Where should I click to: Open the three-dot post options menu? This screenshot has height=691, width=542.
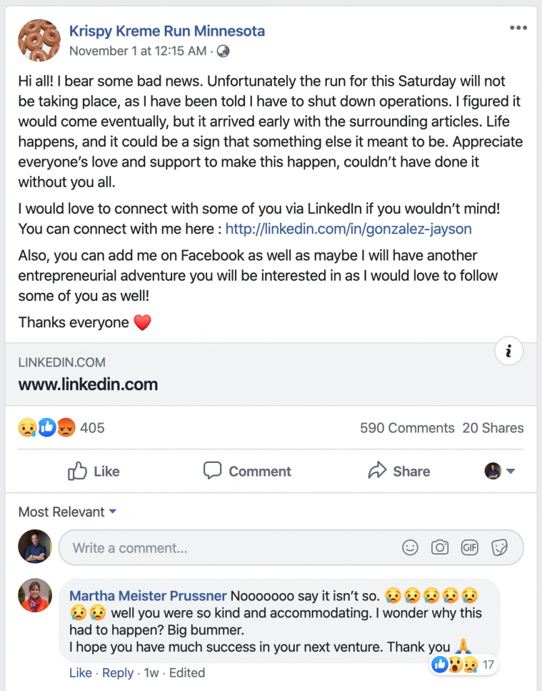(518, 28)
